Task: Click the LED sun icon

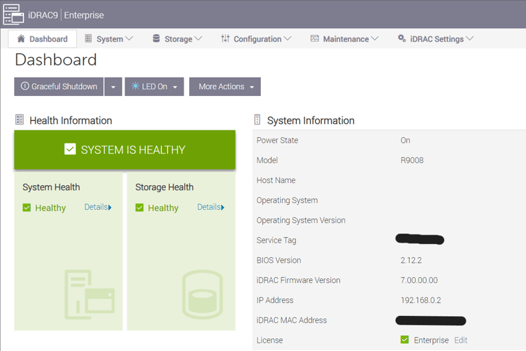Action: pos(135,86)
